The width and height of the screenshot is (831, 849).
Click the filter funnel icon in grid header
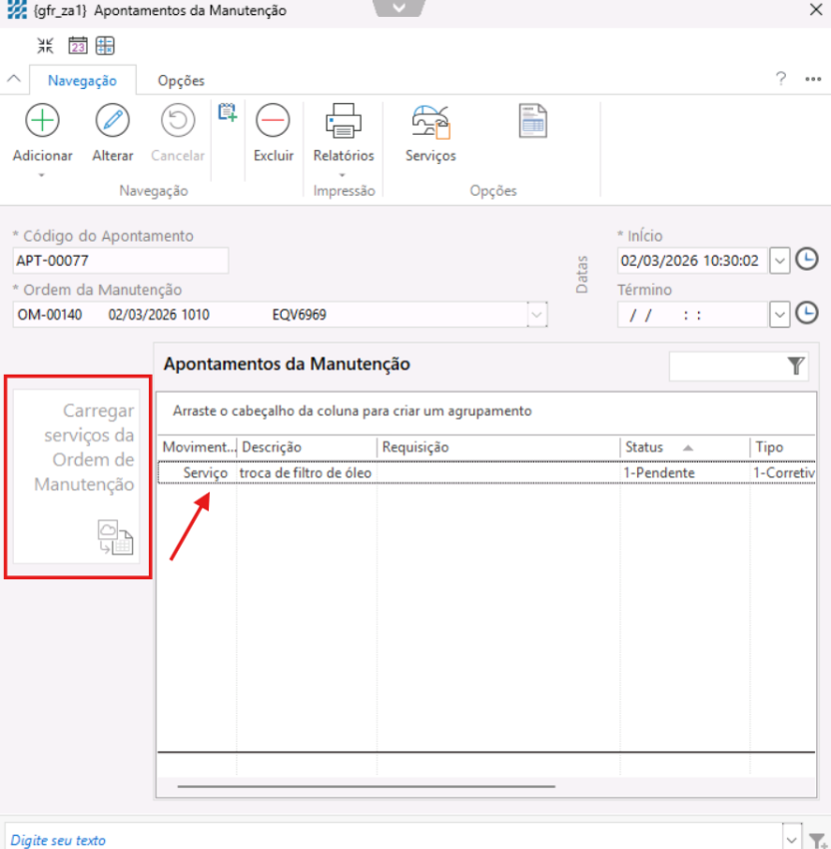pos(795,366)
